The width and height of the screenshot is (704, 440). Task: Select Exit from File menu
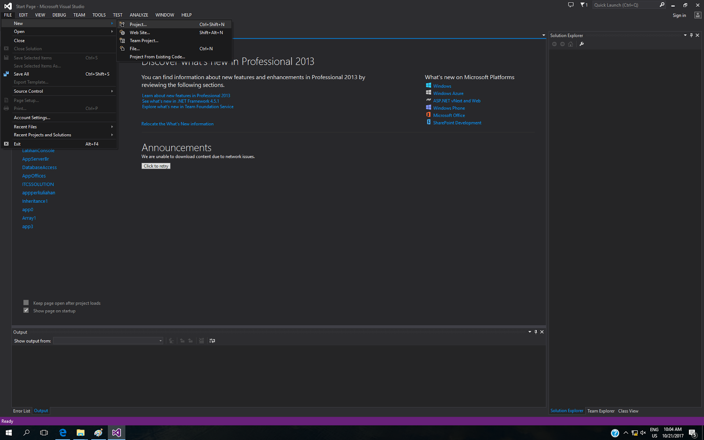click(x=59, y=144)
